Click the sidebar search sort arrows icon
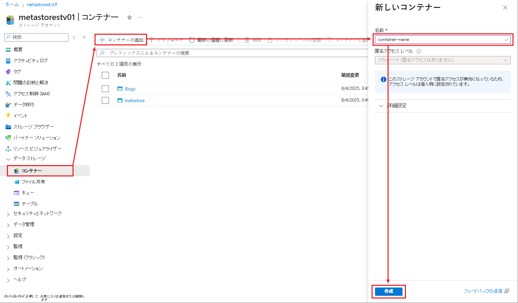 click(x=74, y=37)
